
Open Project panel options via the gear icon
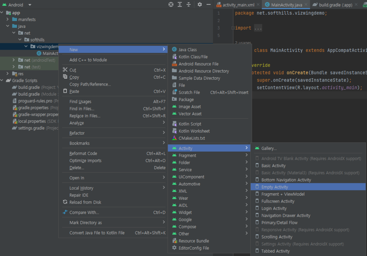pyautogui.click(x=199, y=4)
